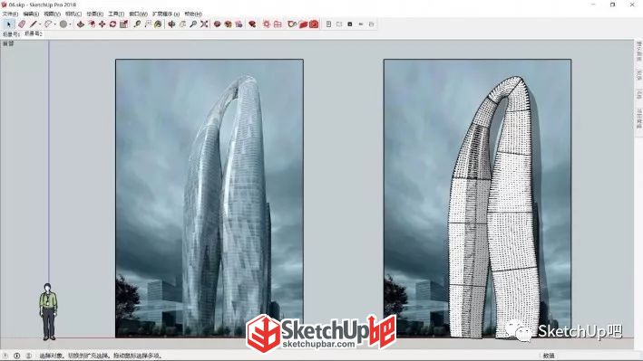The image size is (643, 361).
Task: Click the geo-location status bar icon
Action: [5, 356]
